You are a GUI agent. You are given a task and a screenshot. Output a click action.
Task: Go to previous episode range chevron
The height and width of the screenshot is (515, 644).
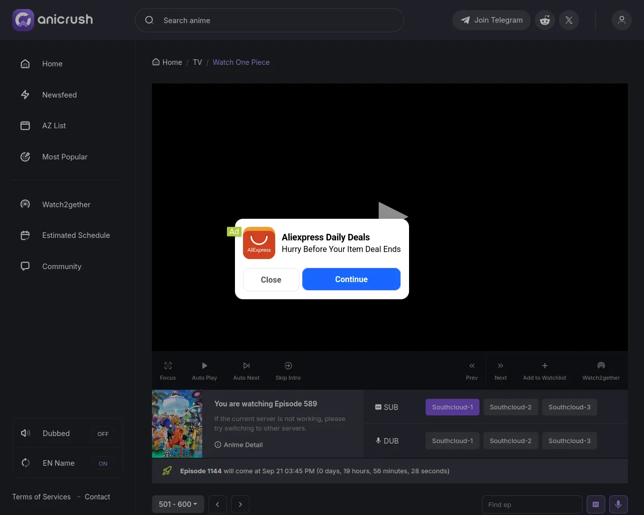[217, 504]
